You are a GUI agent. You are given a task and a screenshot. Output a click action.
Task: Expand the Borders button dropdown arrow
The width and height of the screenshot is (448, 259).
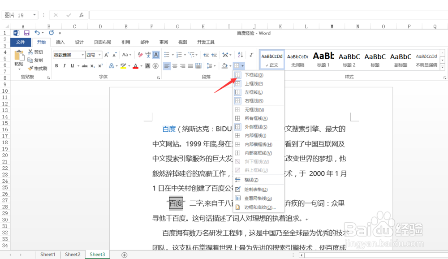click(242, 66)
